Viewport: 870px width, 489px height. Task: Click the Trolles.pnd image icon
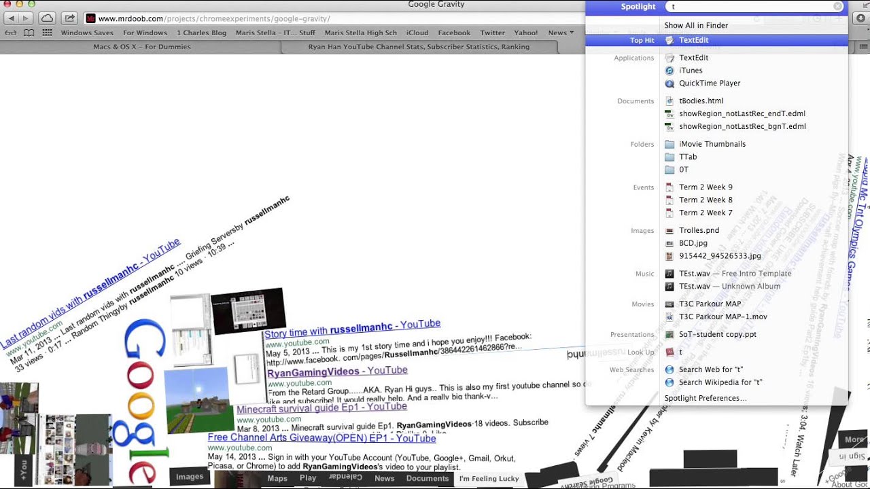669,230
